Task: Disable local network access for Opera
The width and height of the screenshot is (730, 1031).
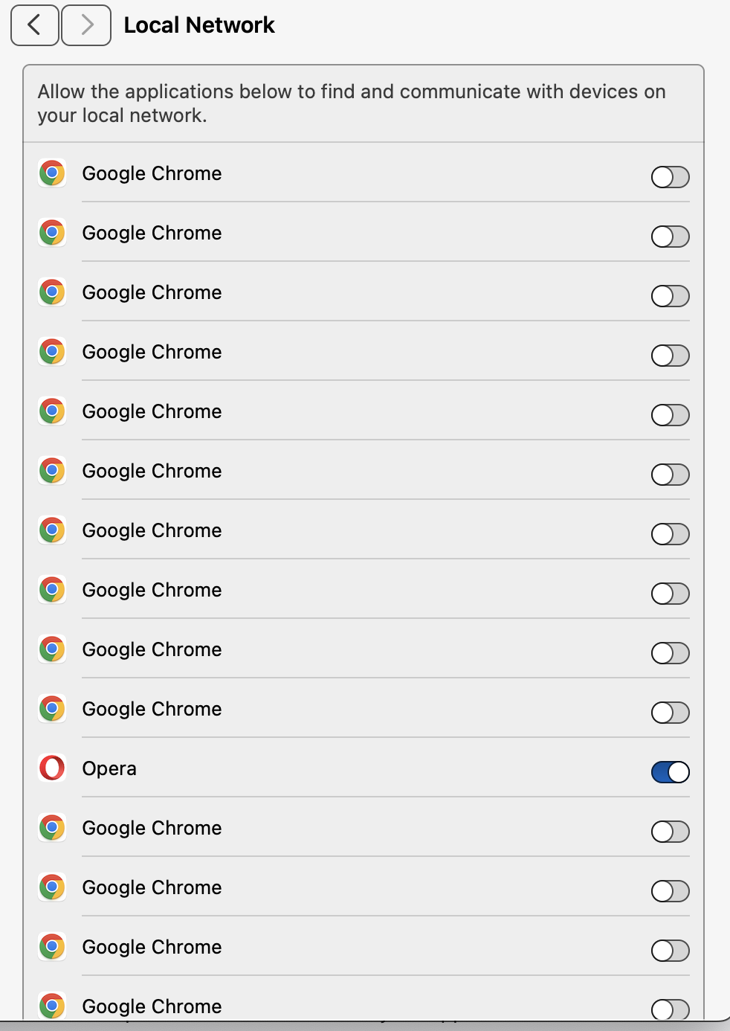Action: coord(670,772)
